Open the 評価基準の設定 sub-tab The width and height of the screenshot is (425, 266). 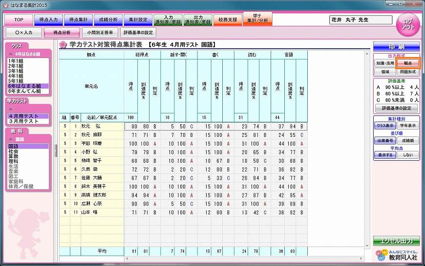tap(138, 33)
